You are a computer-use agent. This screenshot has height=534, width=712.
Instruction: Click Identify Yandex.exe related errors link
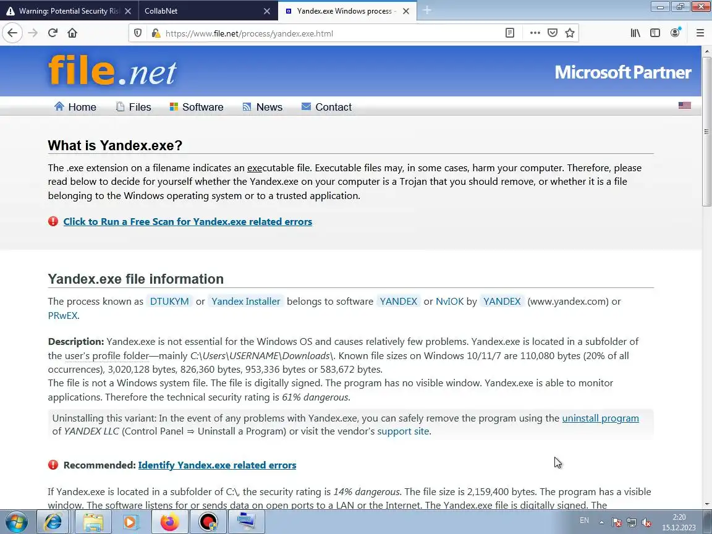(217, 465)
